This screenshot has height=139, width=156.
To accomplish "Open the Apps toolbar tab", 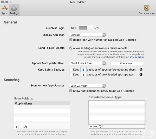I will point(4,10).
